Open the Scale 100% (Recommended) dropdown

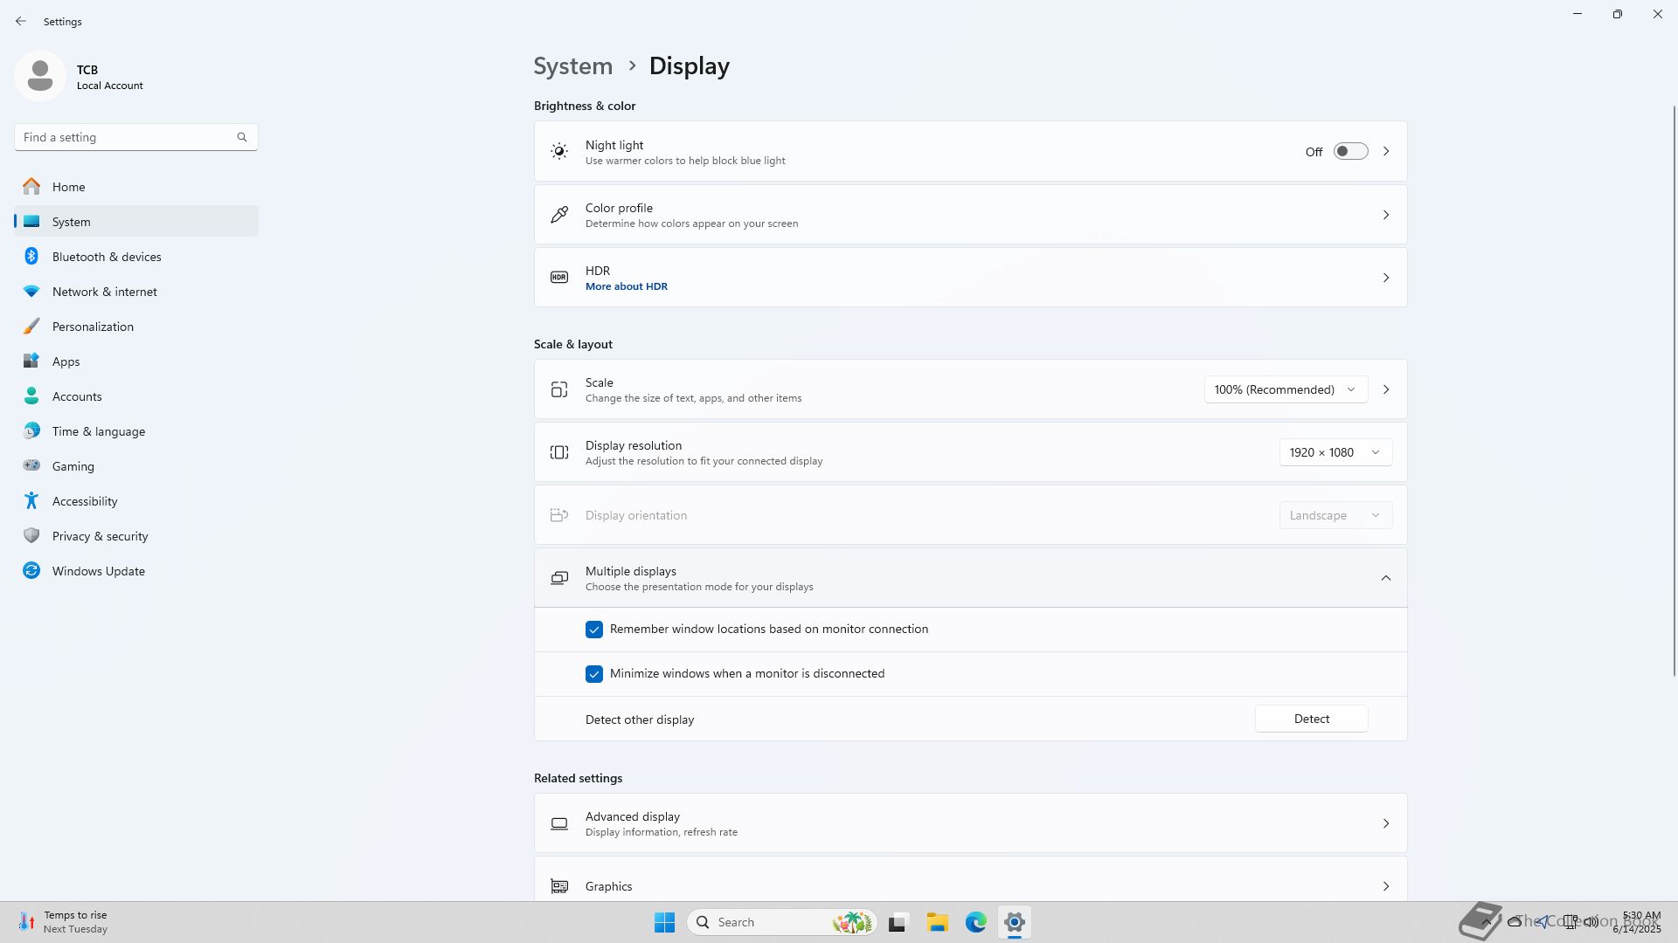tap(1285, 389)
